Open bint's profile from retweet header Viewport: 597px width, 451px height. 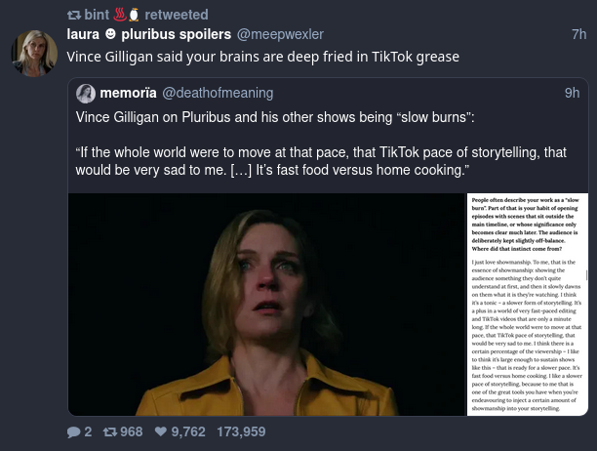[97, 15]
